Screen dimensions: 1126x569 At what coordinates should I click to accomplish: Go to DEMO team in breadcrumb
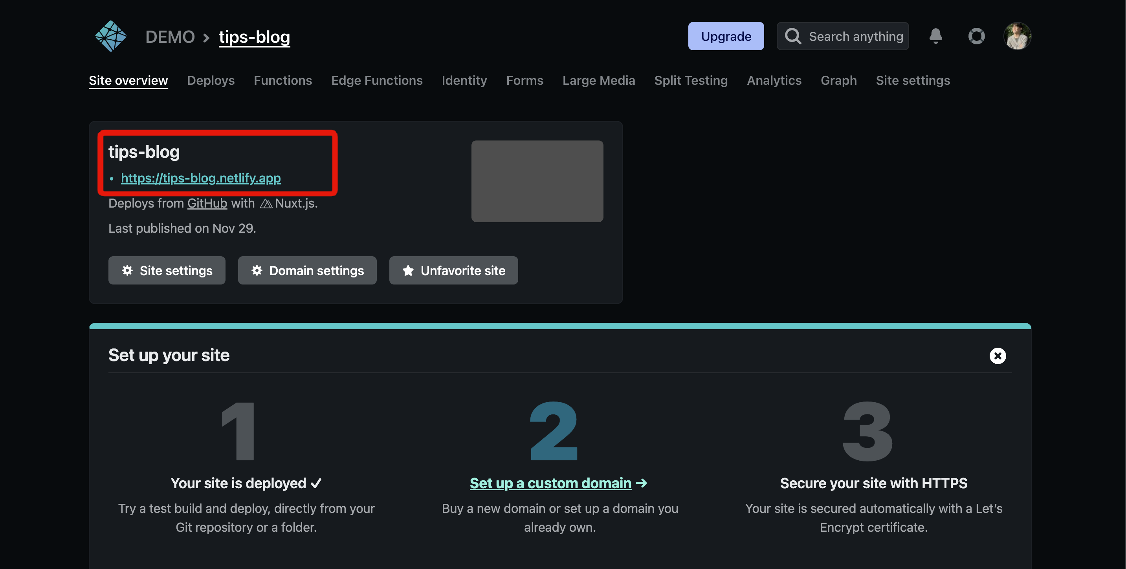170,36
